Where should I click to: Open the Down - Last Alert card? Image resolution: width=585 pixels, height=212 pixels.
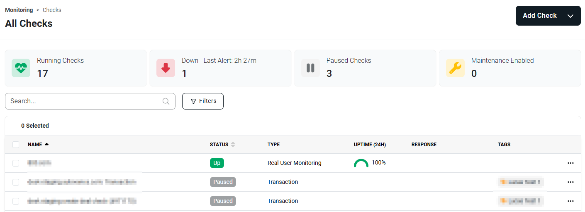click(220, 68)
